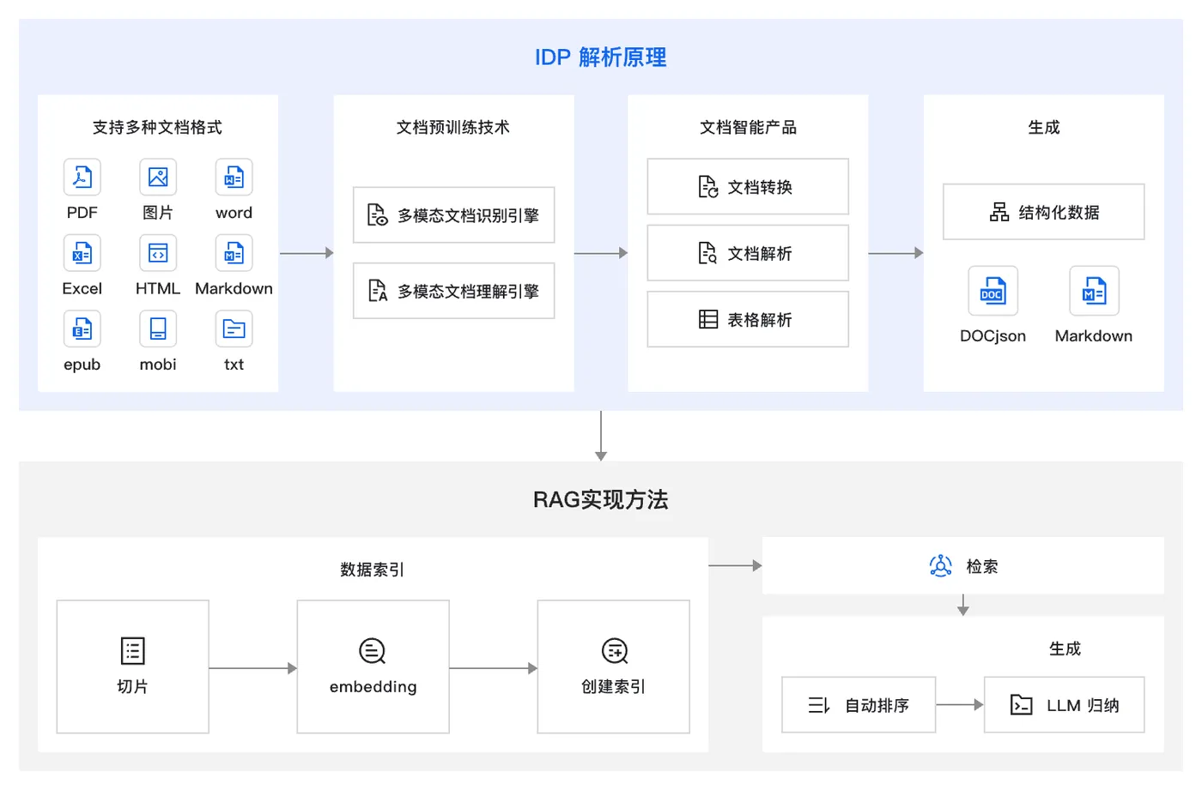Click the PDF label text

click(82, 213)
